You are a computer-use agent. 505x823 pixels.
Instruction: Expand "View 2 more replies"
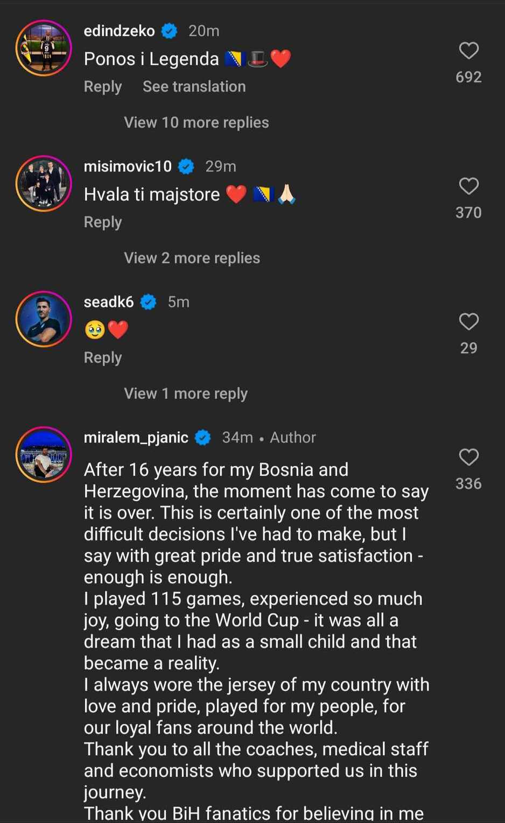[192, 258]
